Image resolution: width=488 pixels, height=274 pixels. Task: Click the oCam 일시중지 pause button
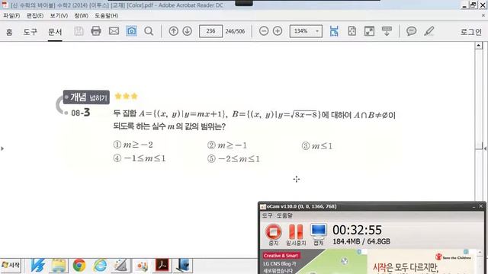[x=296, y=235]
